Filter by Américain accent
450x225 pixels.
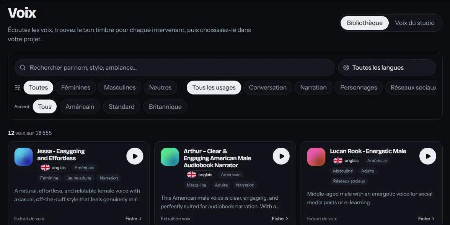[80, 106]
